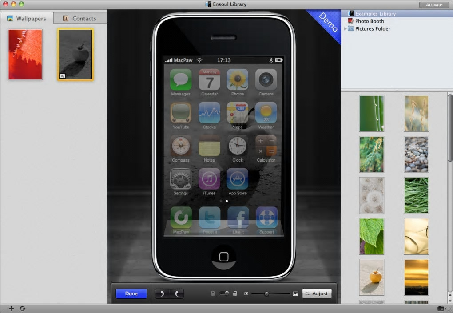Tap the Notes icon on the phone preview

coord(210,146)
